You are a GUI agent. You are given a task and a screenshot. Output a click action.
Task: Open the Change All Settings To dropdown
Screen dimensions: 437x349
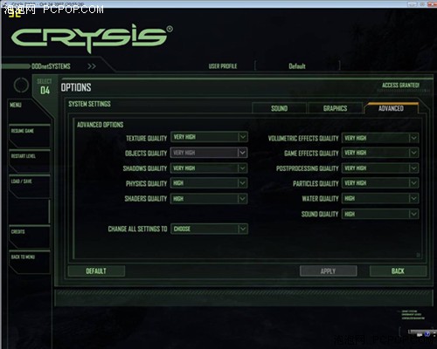[209, 229]
